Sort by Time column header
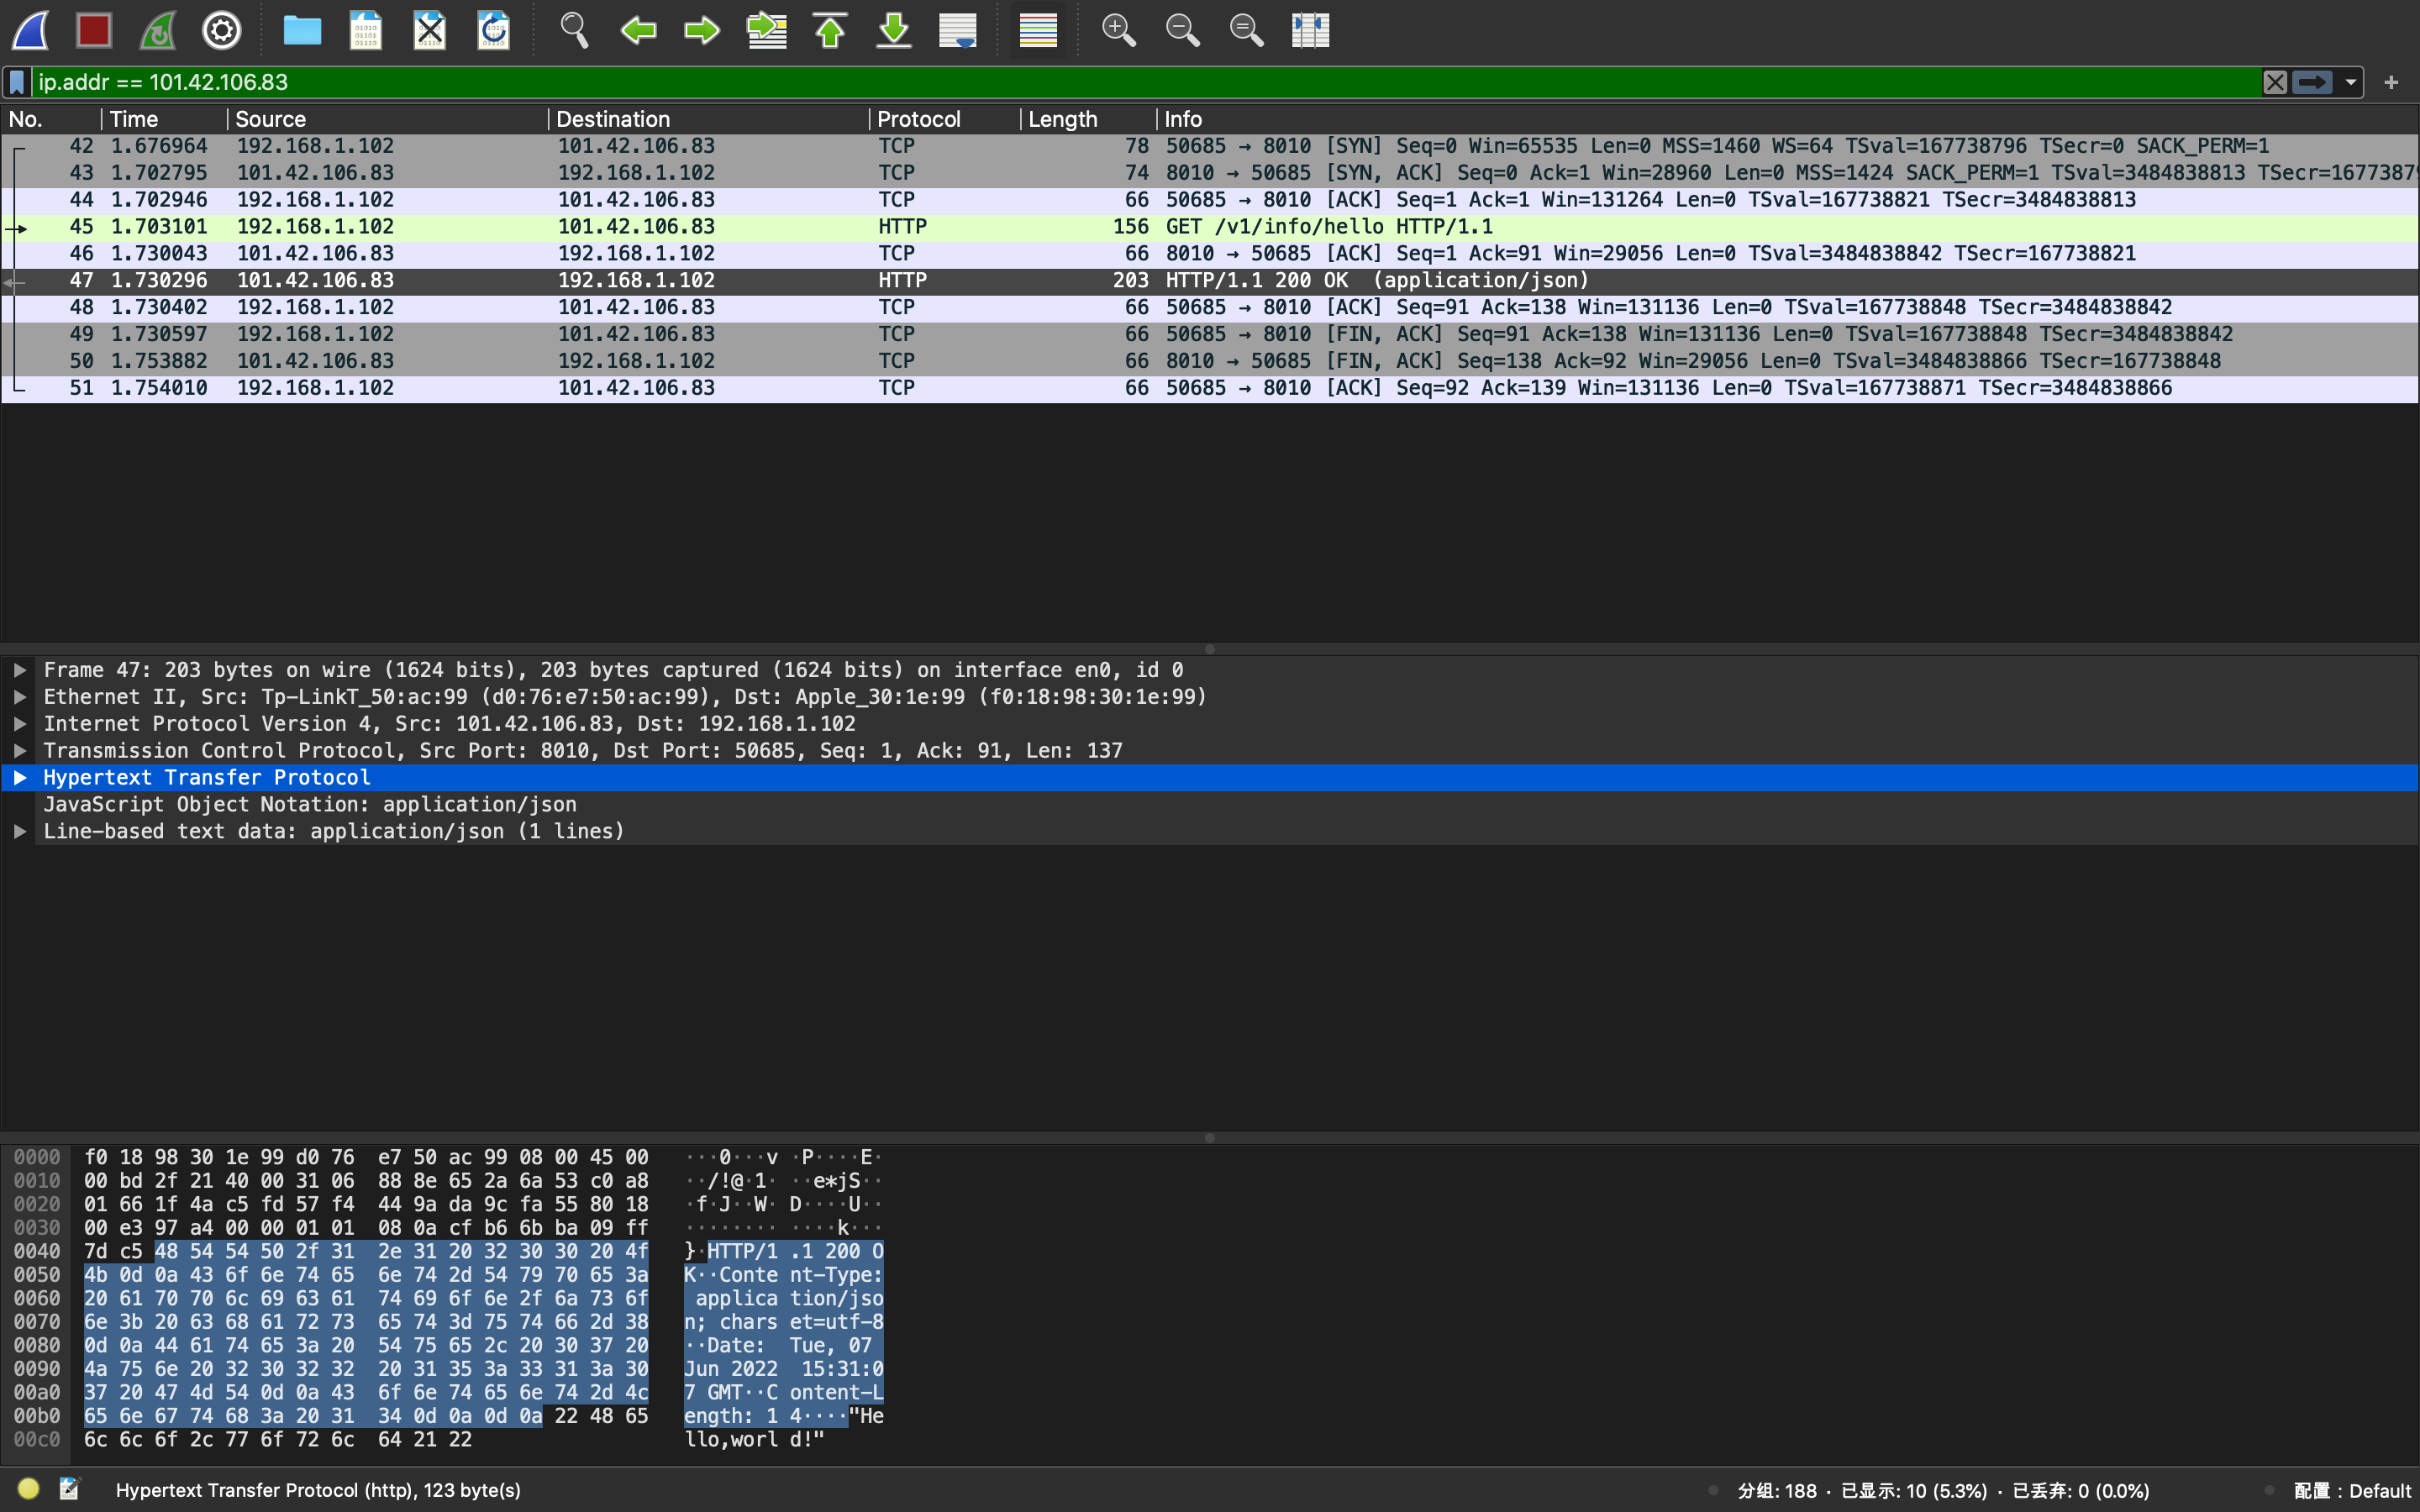 [164, 119]
